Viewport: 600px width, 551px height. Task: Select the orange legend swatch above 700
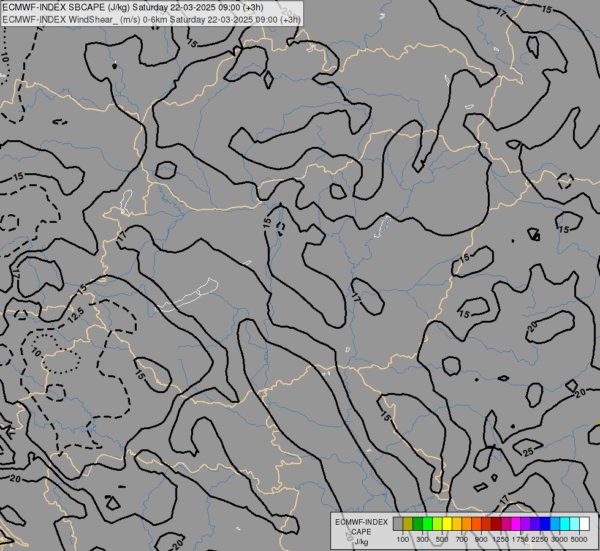[467, 523]
